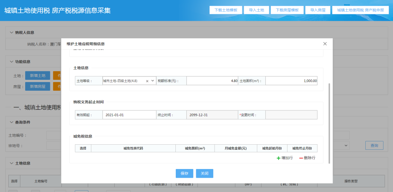Click the red minus 删除行 icon
393x192 pixels.
301,158
